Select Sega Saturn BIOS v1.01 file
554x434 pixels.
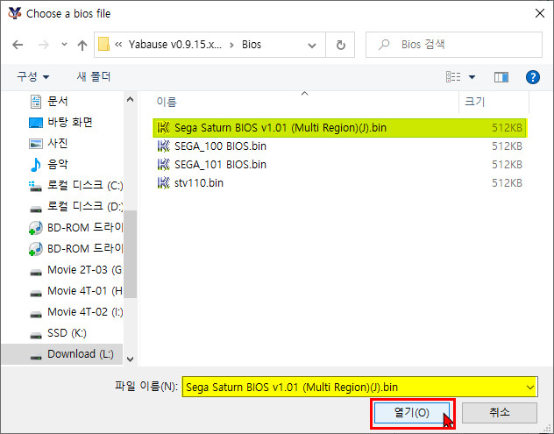pyautogui.click(x=340, y=128)
